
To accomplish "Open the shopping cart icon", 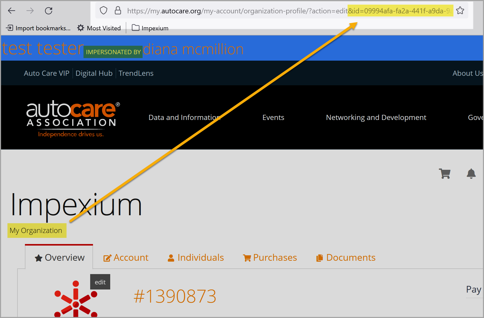I will pyautogui.click(x=445, y=174).
